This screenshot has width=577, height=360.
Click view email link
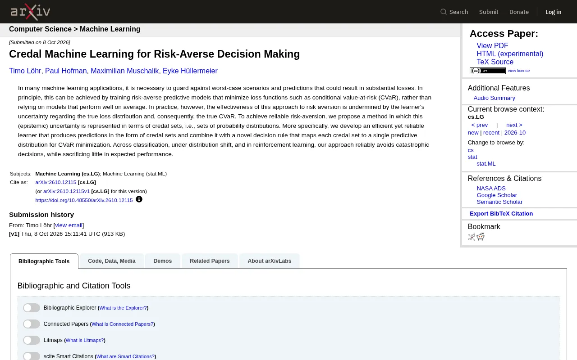point(69,225)
